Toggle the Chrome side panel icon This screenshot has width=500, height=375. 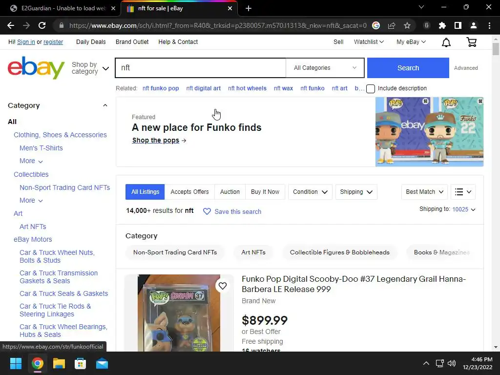tap(458, 25)
